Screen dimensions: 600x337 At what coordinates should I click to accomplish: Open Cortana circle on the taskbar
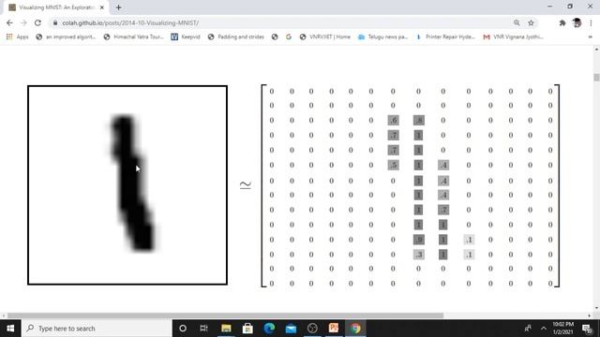(183, 329)
